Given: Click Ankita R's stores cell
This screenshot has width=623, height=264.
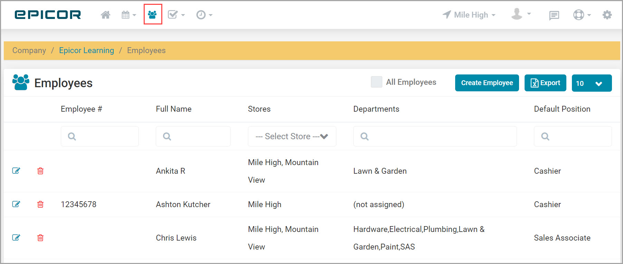Looking at the screenshot, I should [x=283, y=171].
